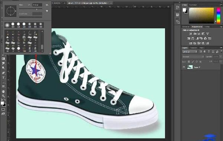The height and width of the screenshot is (141, 223).
Task: Select the Dodge tool in the toolbar
Action: pos(3,68)
